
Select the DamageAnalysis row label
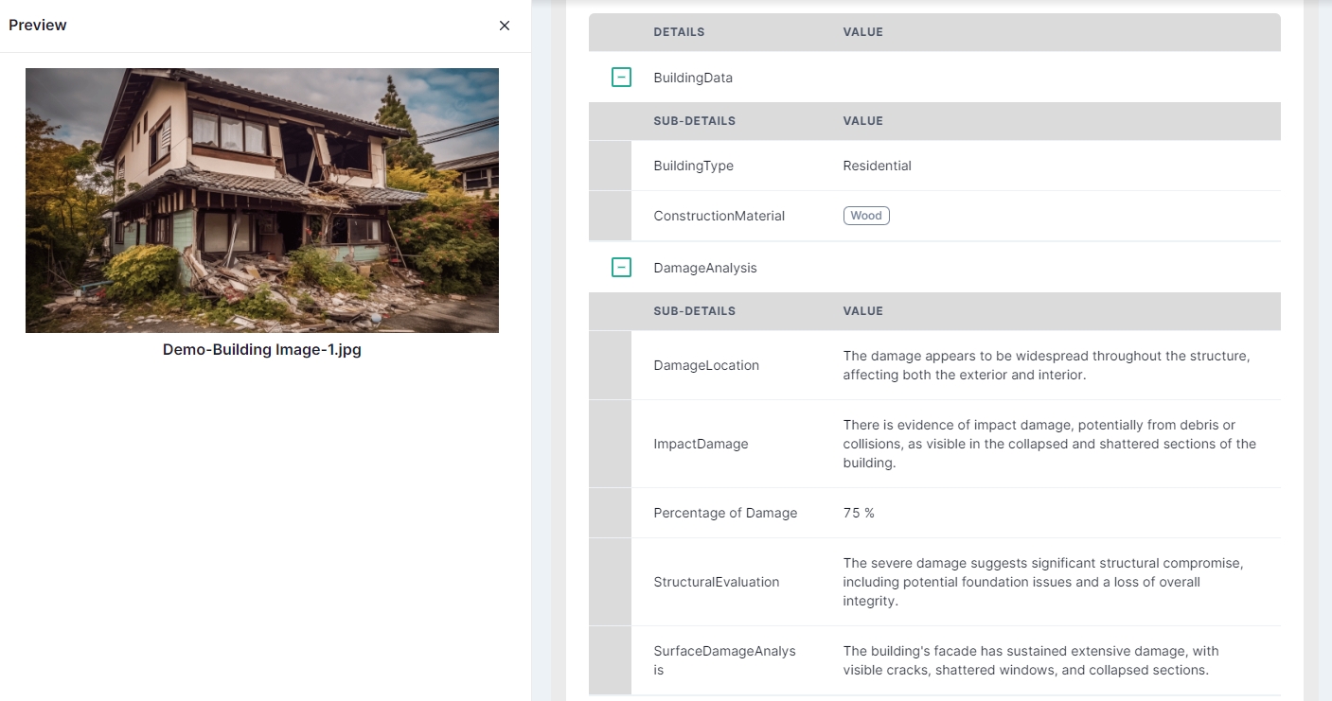705,268
